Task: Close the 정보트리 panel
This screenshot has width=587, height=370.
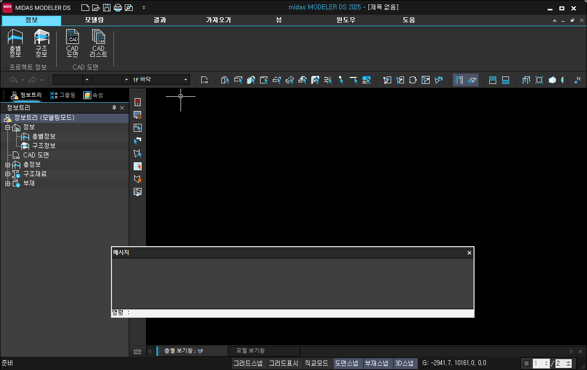Action: [122, 108]
